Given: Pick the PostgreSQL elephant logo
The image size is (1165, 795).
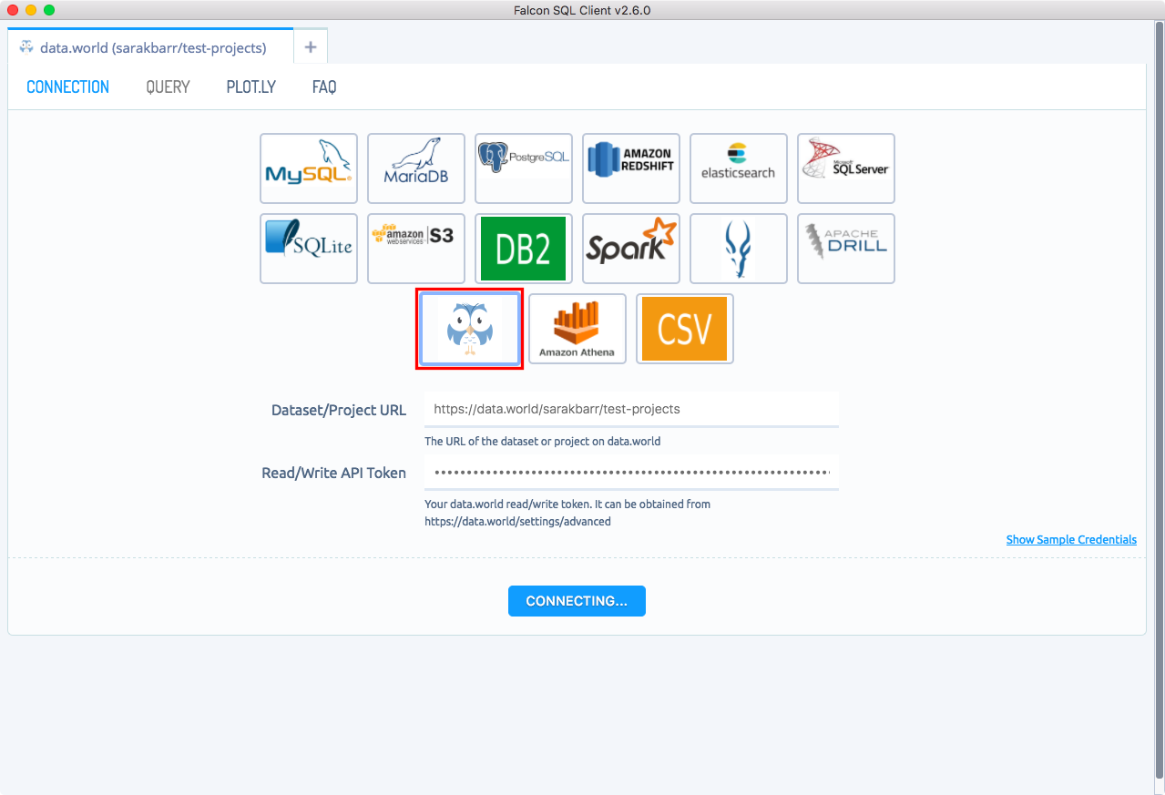Looking at the screenshot, I should (x=524, y=168).
